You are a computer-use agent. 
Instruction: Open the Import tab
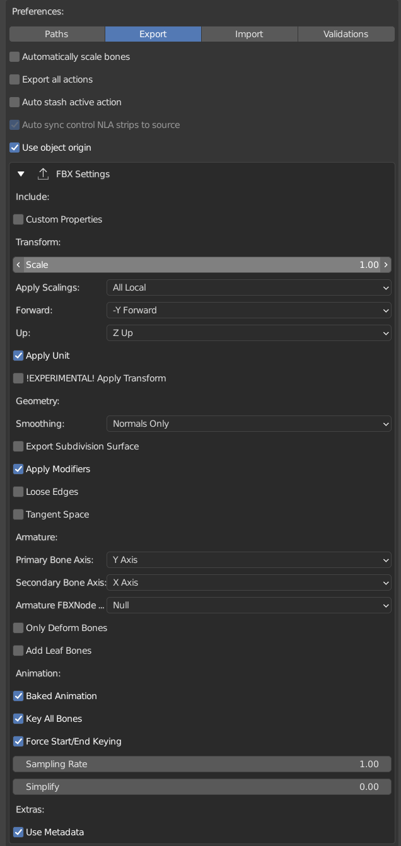(249, 34)
